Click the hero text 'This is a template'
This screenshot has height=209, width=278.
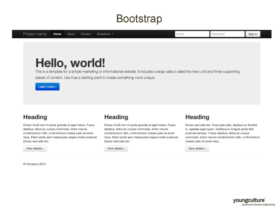tap(137, 75)
